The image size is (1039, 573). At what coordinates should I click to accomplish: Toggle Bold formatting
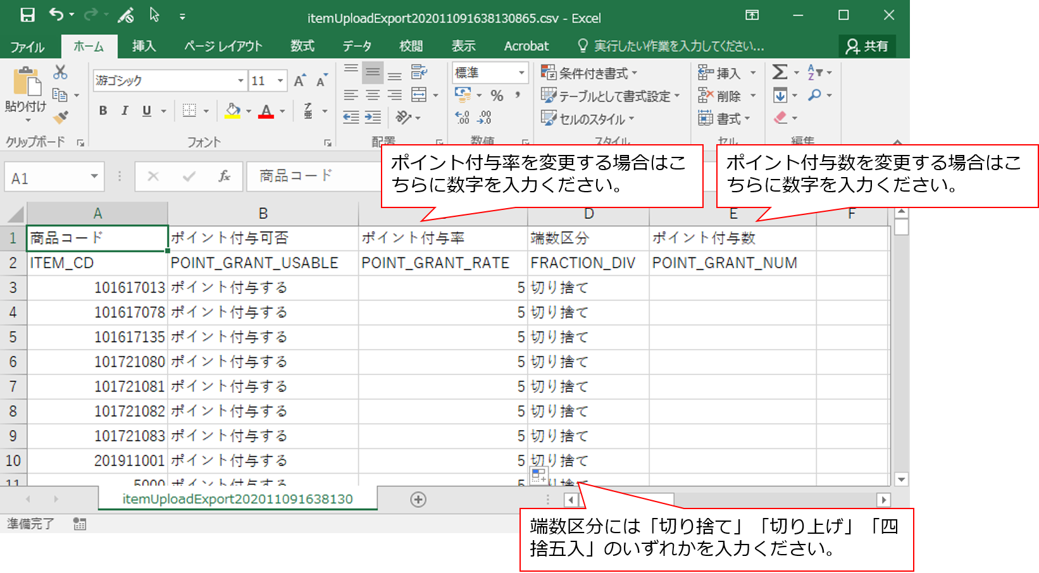tap(103, 111)
